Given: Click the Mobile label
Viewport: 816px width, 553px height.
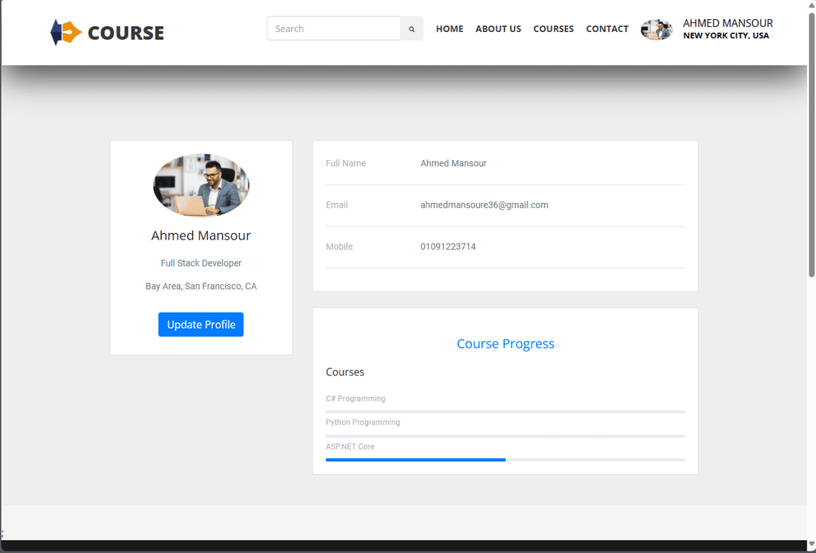Looking at the screenshot, I should (339, 247).
